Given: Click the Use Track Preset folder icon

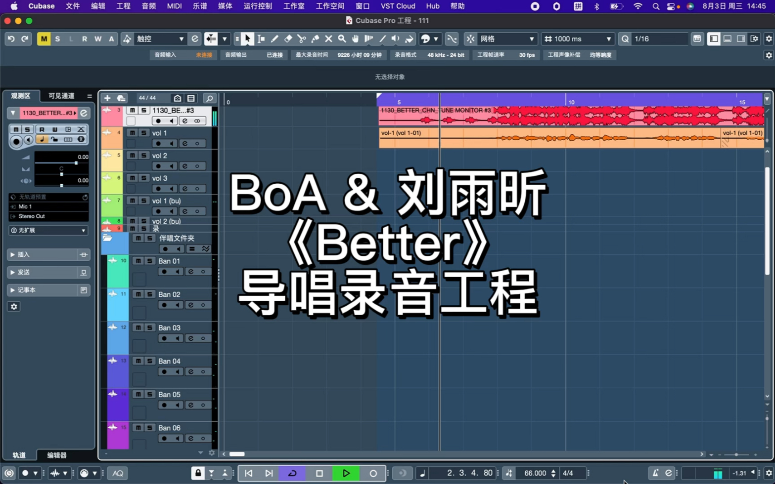Looking at the screenshot, I should pyautogui.click(x=121, y=98).
